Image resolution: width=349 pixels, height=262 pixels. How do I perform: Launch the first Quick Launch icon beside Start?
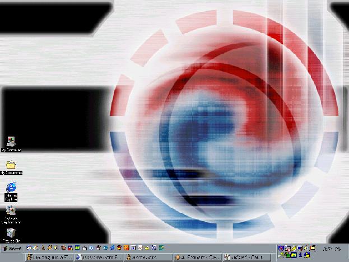point(29,248)
